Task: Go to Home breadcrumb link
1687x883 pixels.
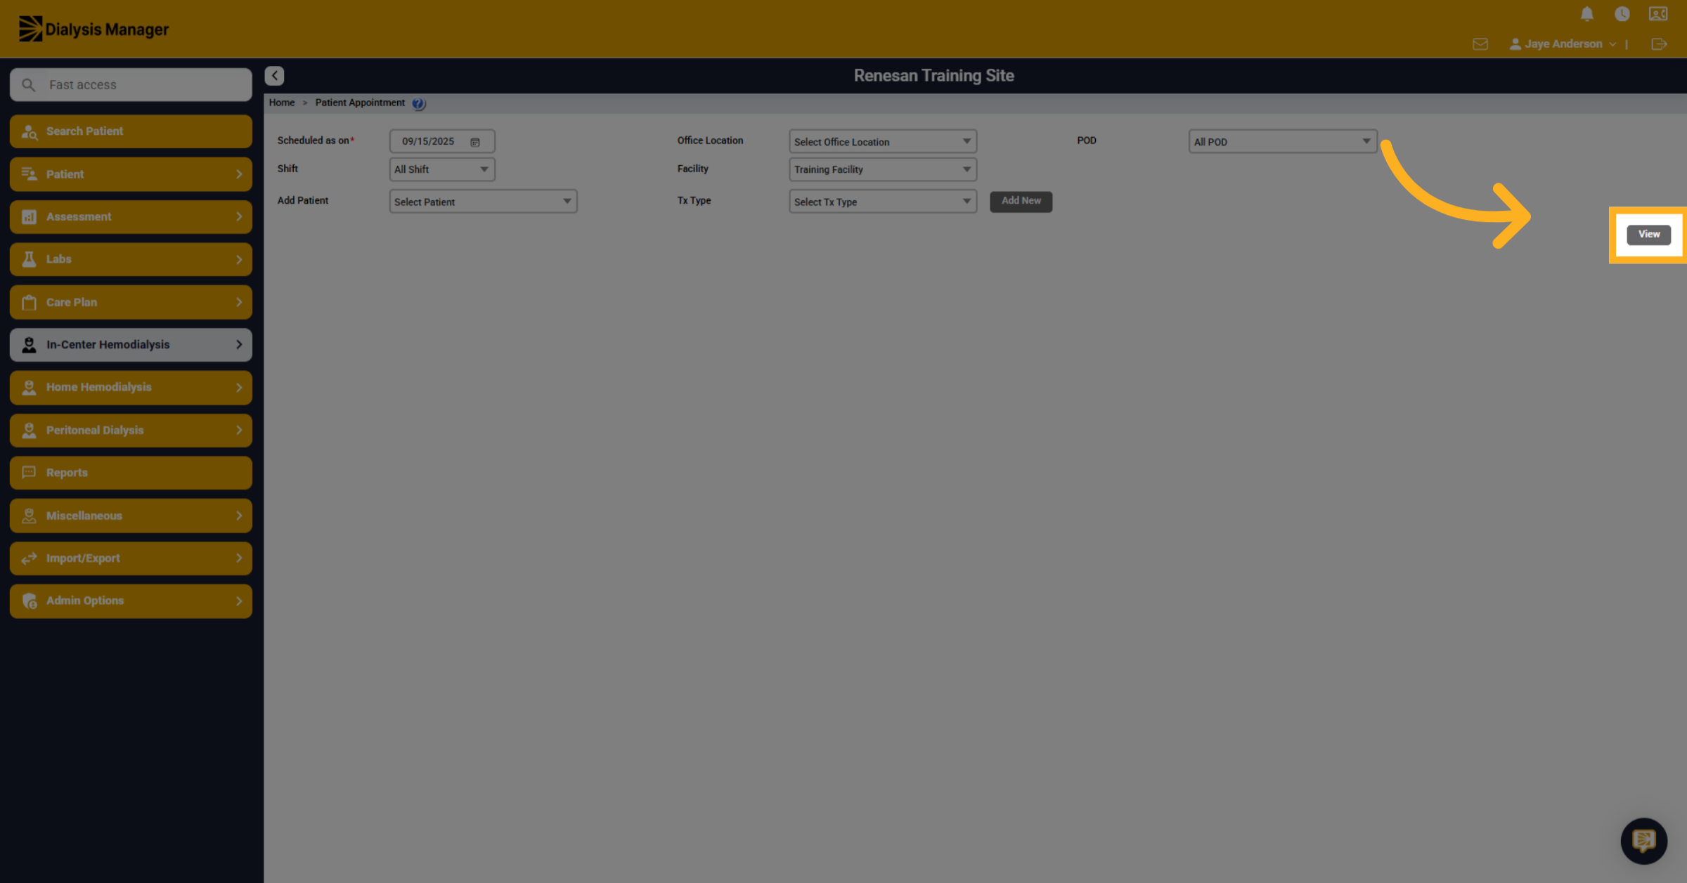Action: click(x=282, y=103)
